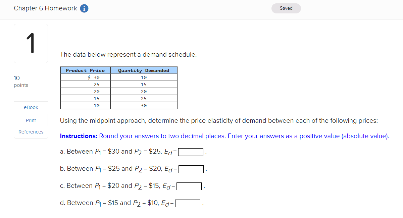This screenshot has height=218, width=403.
Task: Open the eBook resource
Action: pyautogui.click(x=31, y=107)
